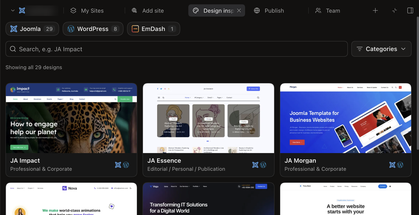Open the Add site tab
This screenshot has height=215, width=419.
click(148, 10)
